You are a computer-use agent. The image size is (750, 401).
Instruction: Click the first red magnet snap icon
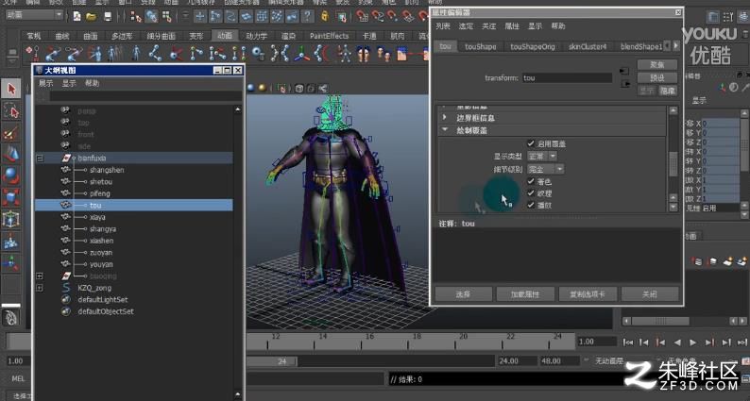coord(362,17)
